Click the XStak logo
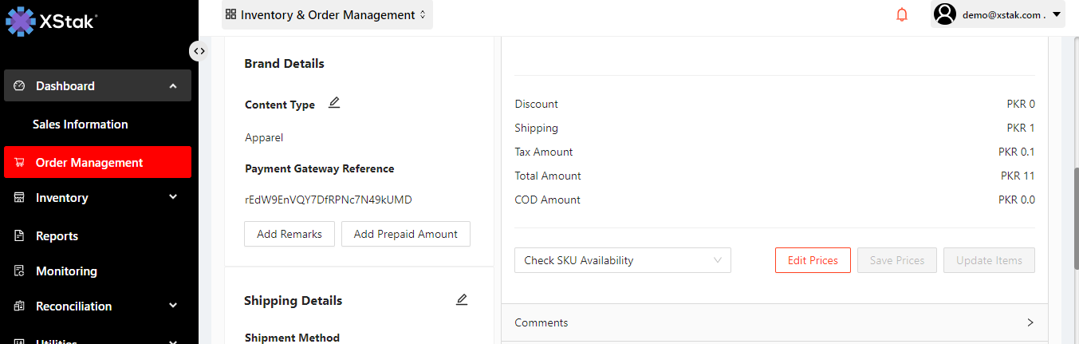Screen dimensions: 1079x344 pyautogui.click(x=52, y=22)
